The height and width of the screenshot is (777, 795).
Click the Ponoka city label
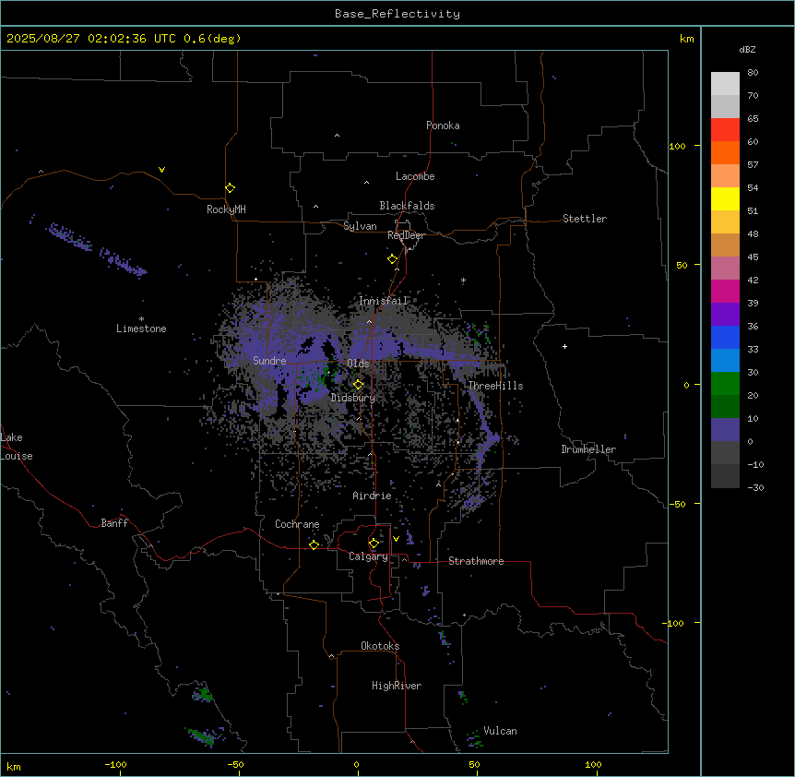click(x=443, y=126)
